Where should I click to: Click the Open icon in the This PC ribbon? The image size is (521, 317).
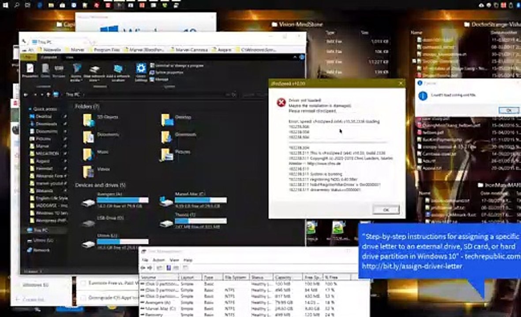pyautogui.click(x=45, y=70)
